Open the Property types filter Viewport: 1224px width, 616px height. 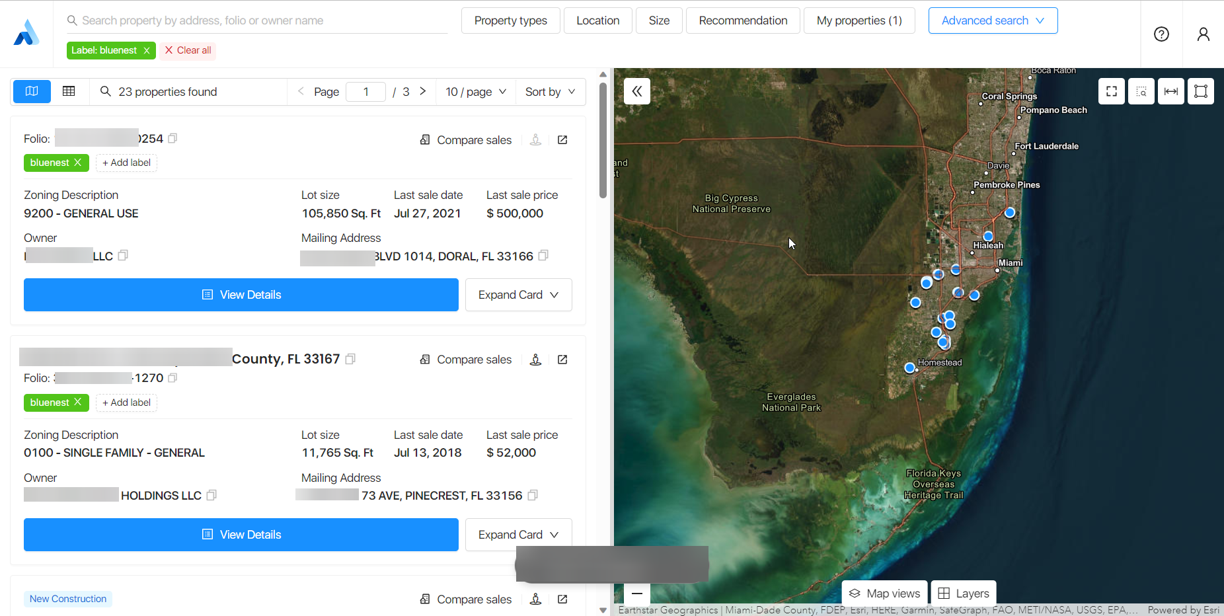tap(511, 20)
